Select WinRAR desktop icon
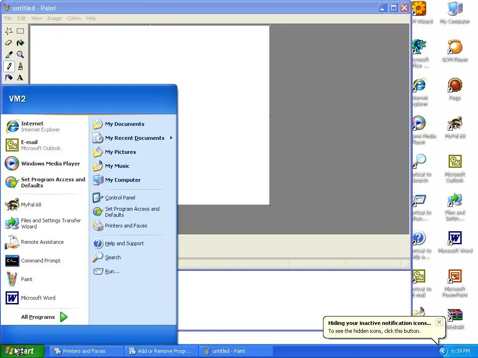Viewport: 478px width, 358px height. 455,319
